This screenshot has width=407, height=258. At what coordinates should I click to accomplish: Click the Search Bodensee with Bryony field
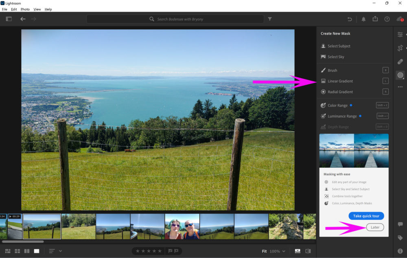pyautogui.click(x=175, y=19)
